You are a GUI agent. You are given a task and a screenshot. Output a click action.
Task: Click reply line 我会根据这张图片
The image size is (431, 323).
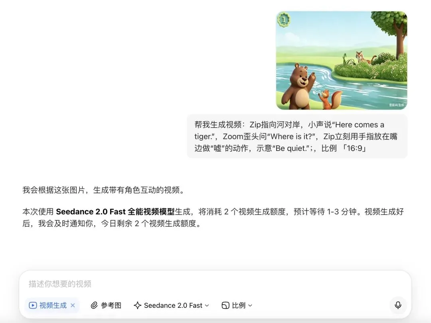click(x=105, y=190)
